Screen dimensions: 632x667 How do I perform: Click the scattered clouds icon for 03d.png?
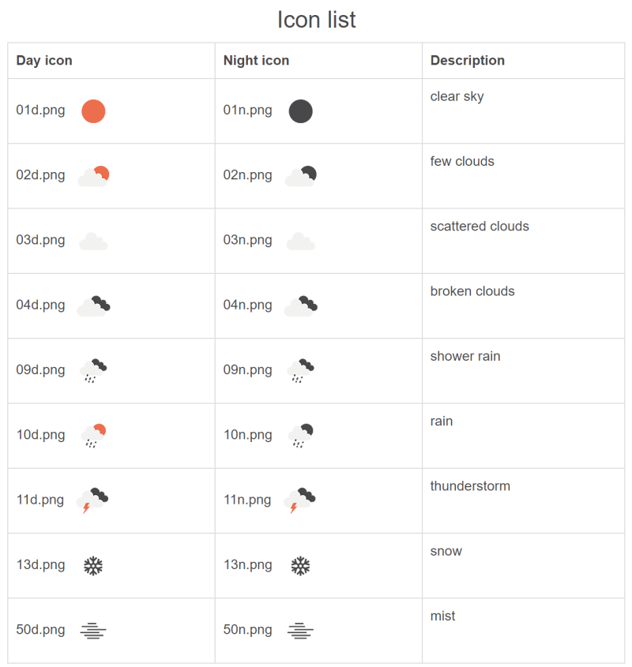pos(93,241)
